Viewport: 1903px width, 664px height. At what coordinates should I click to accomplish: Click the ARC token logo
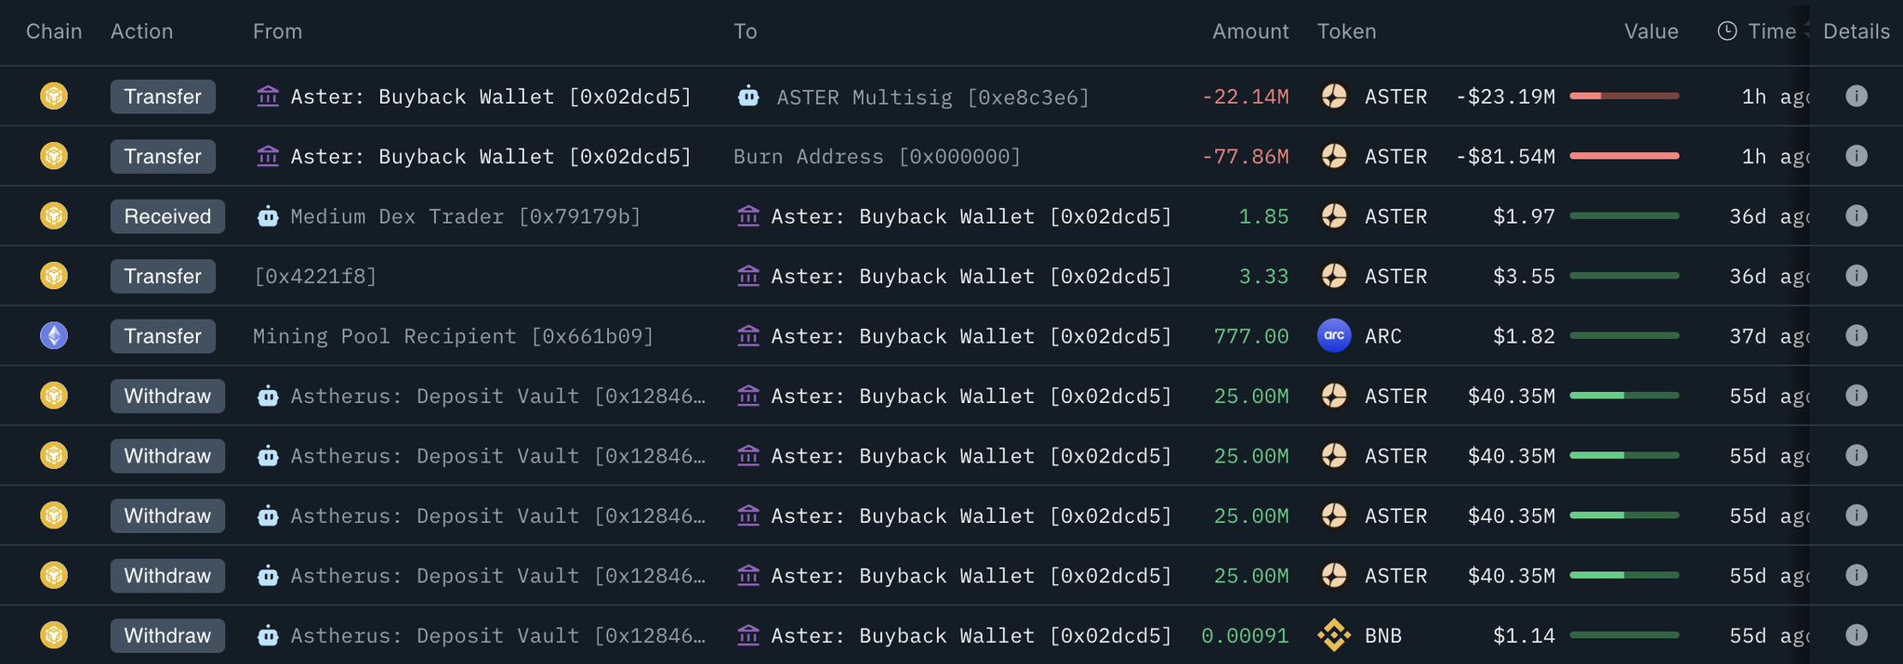point(1334,335)
